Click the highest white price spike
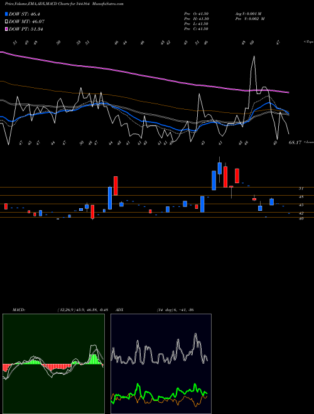This screenshot has height=414, width=314. tap(254, 56)
